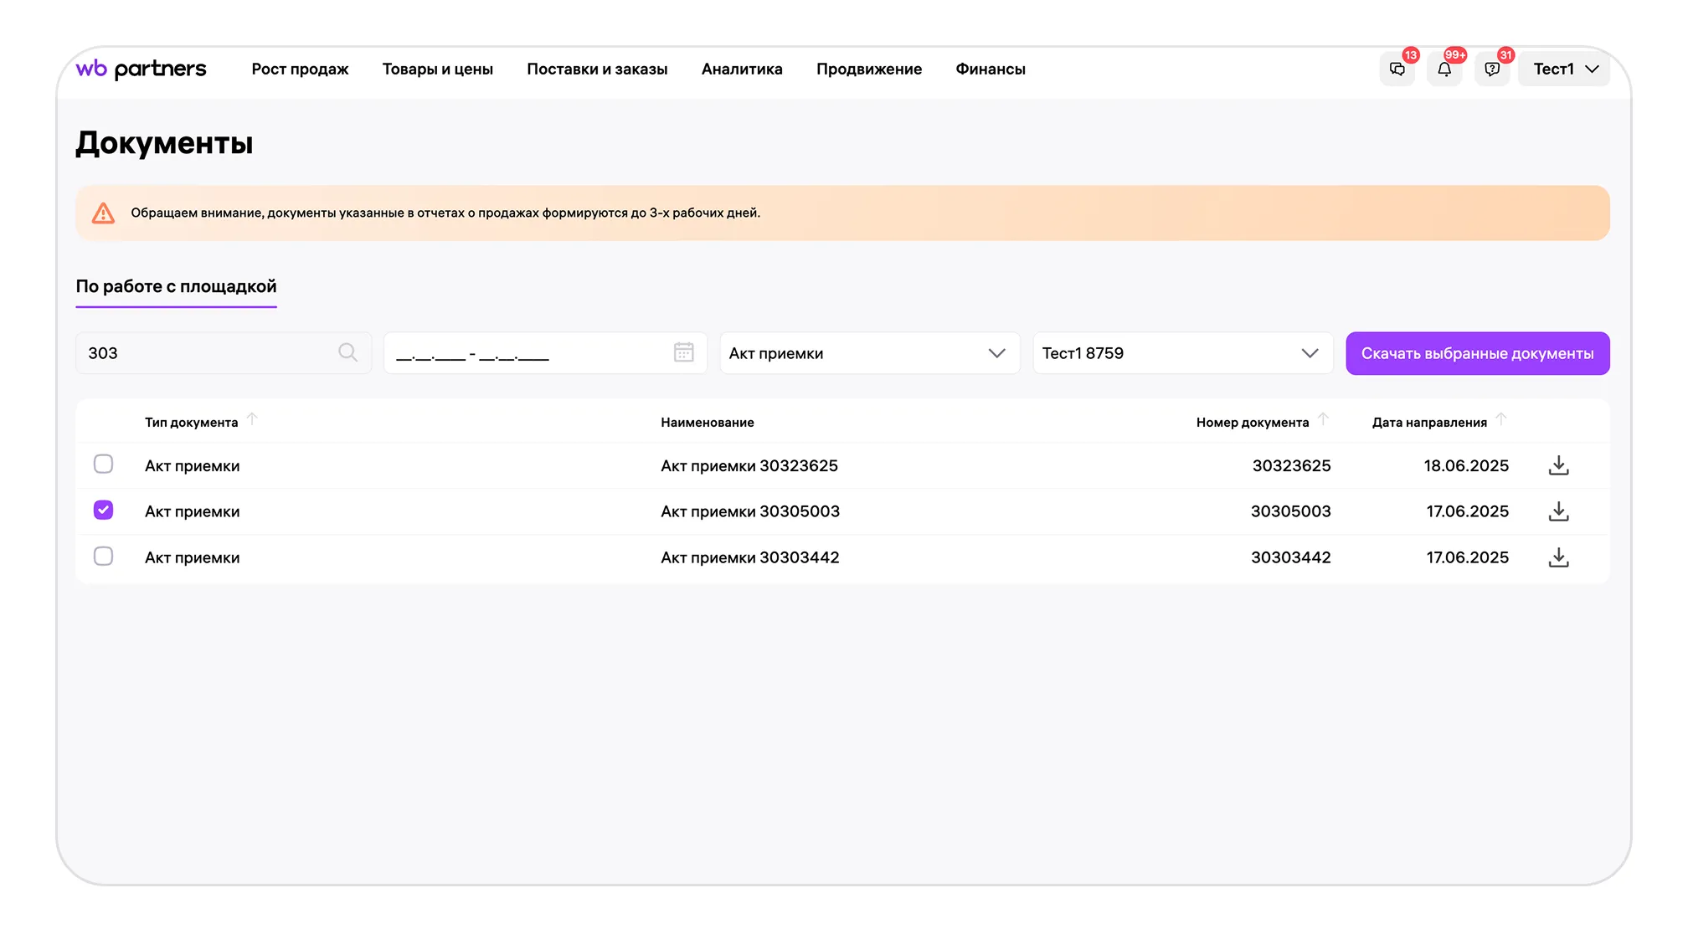Screen dimensions: 1688x934
Task: Check the box for document 30303442
Action: pos(103,556)
